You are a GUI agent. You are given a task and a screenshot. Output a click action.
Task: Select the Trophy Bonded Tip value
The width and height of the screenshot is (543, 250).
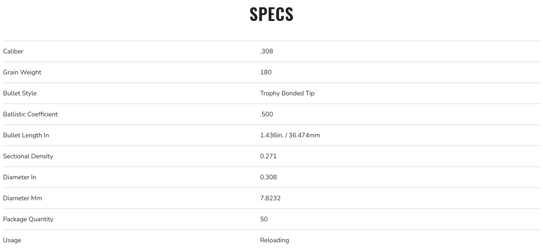tap(287, 94)
